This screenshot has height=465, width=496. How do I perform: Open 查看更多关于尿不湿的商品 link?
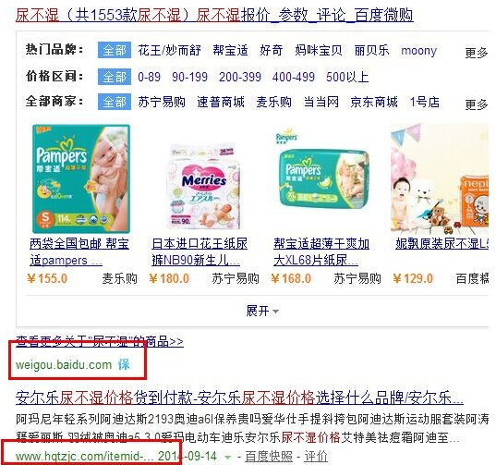[100, 341]
